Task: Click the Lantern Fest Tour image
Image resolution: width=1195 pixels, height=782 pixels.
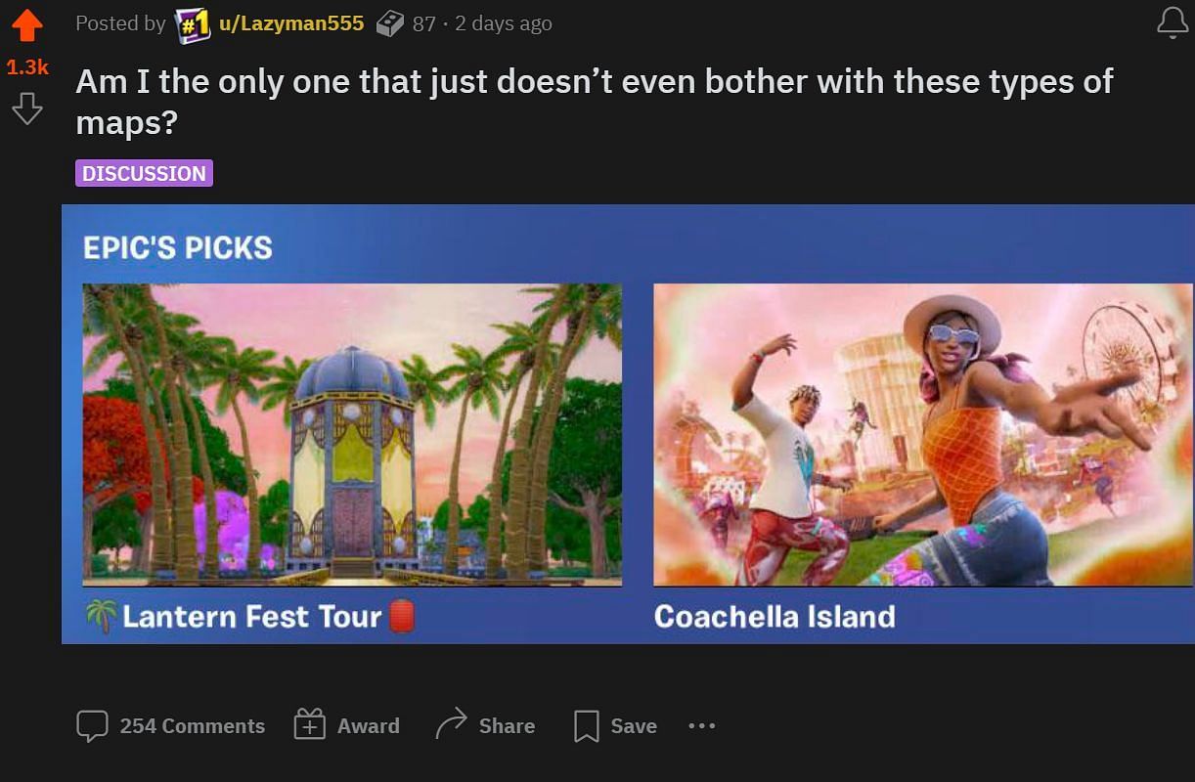Action: [352, 435]
